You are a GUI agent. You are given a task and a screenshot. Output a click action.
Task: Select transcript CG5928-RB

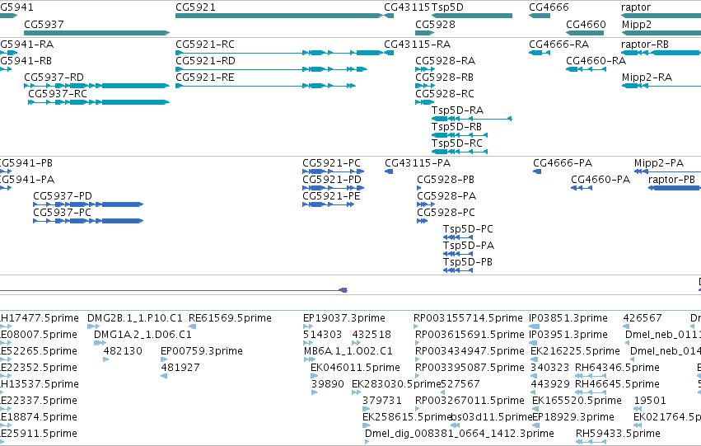(x=425, y=86)
